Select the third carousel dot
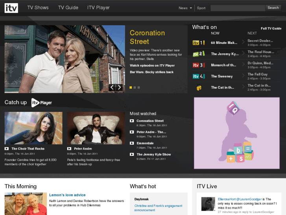This screenshot has height=215, width=286. [x=138, y=88]
